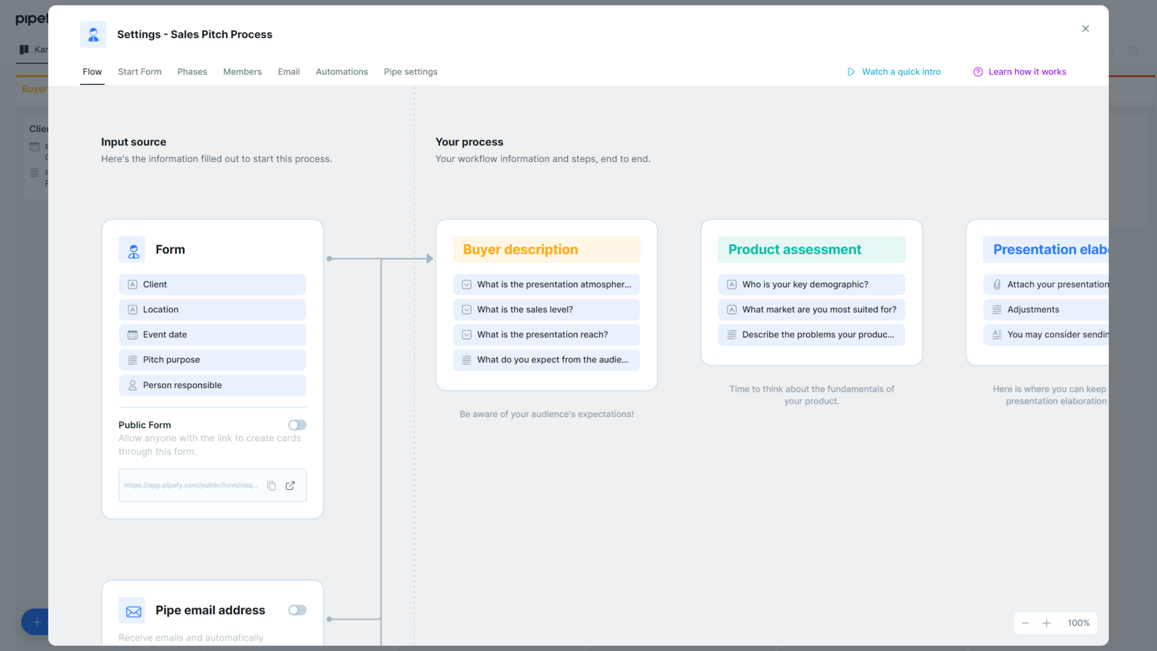Open the Phases tab
Screen dimensions: 1157x651
pos(192,72)
